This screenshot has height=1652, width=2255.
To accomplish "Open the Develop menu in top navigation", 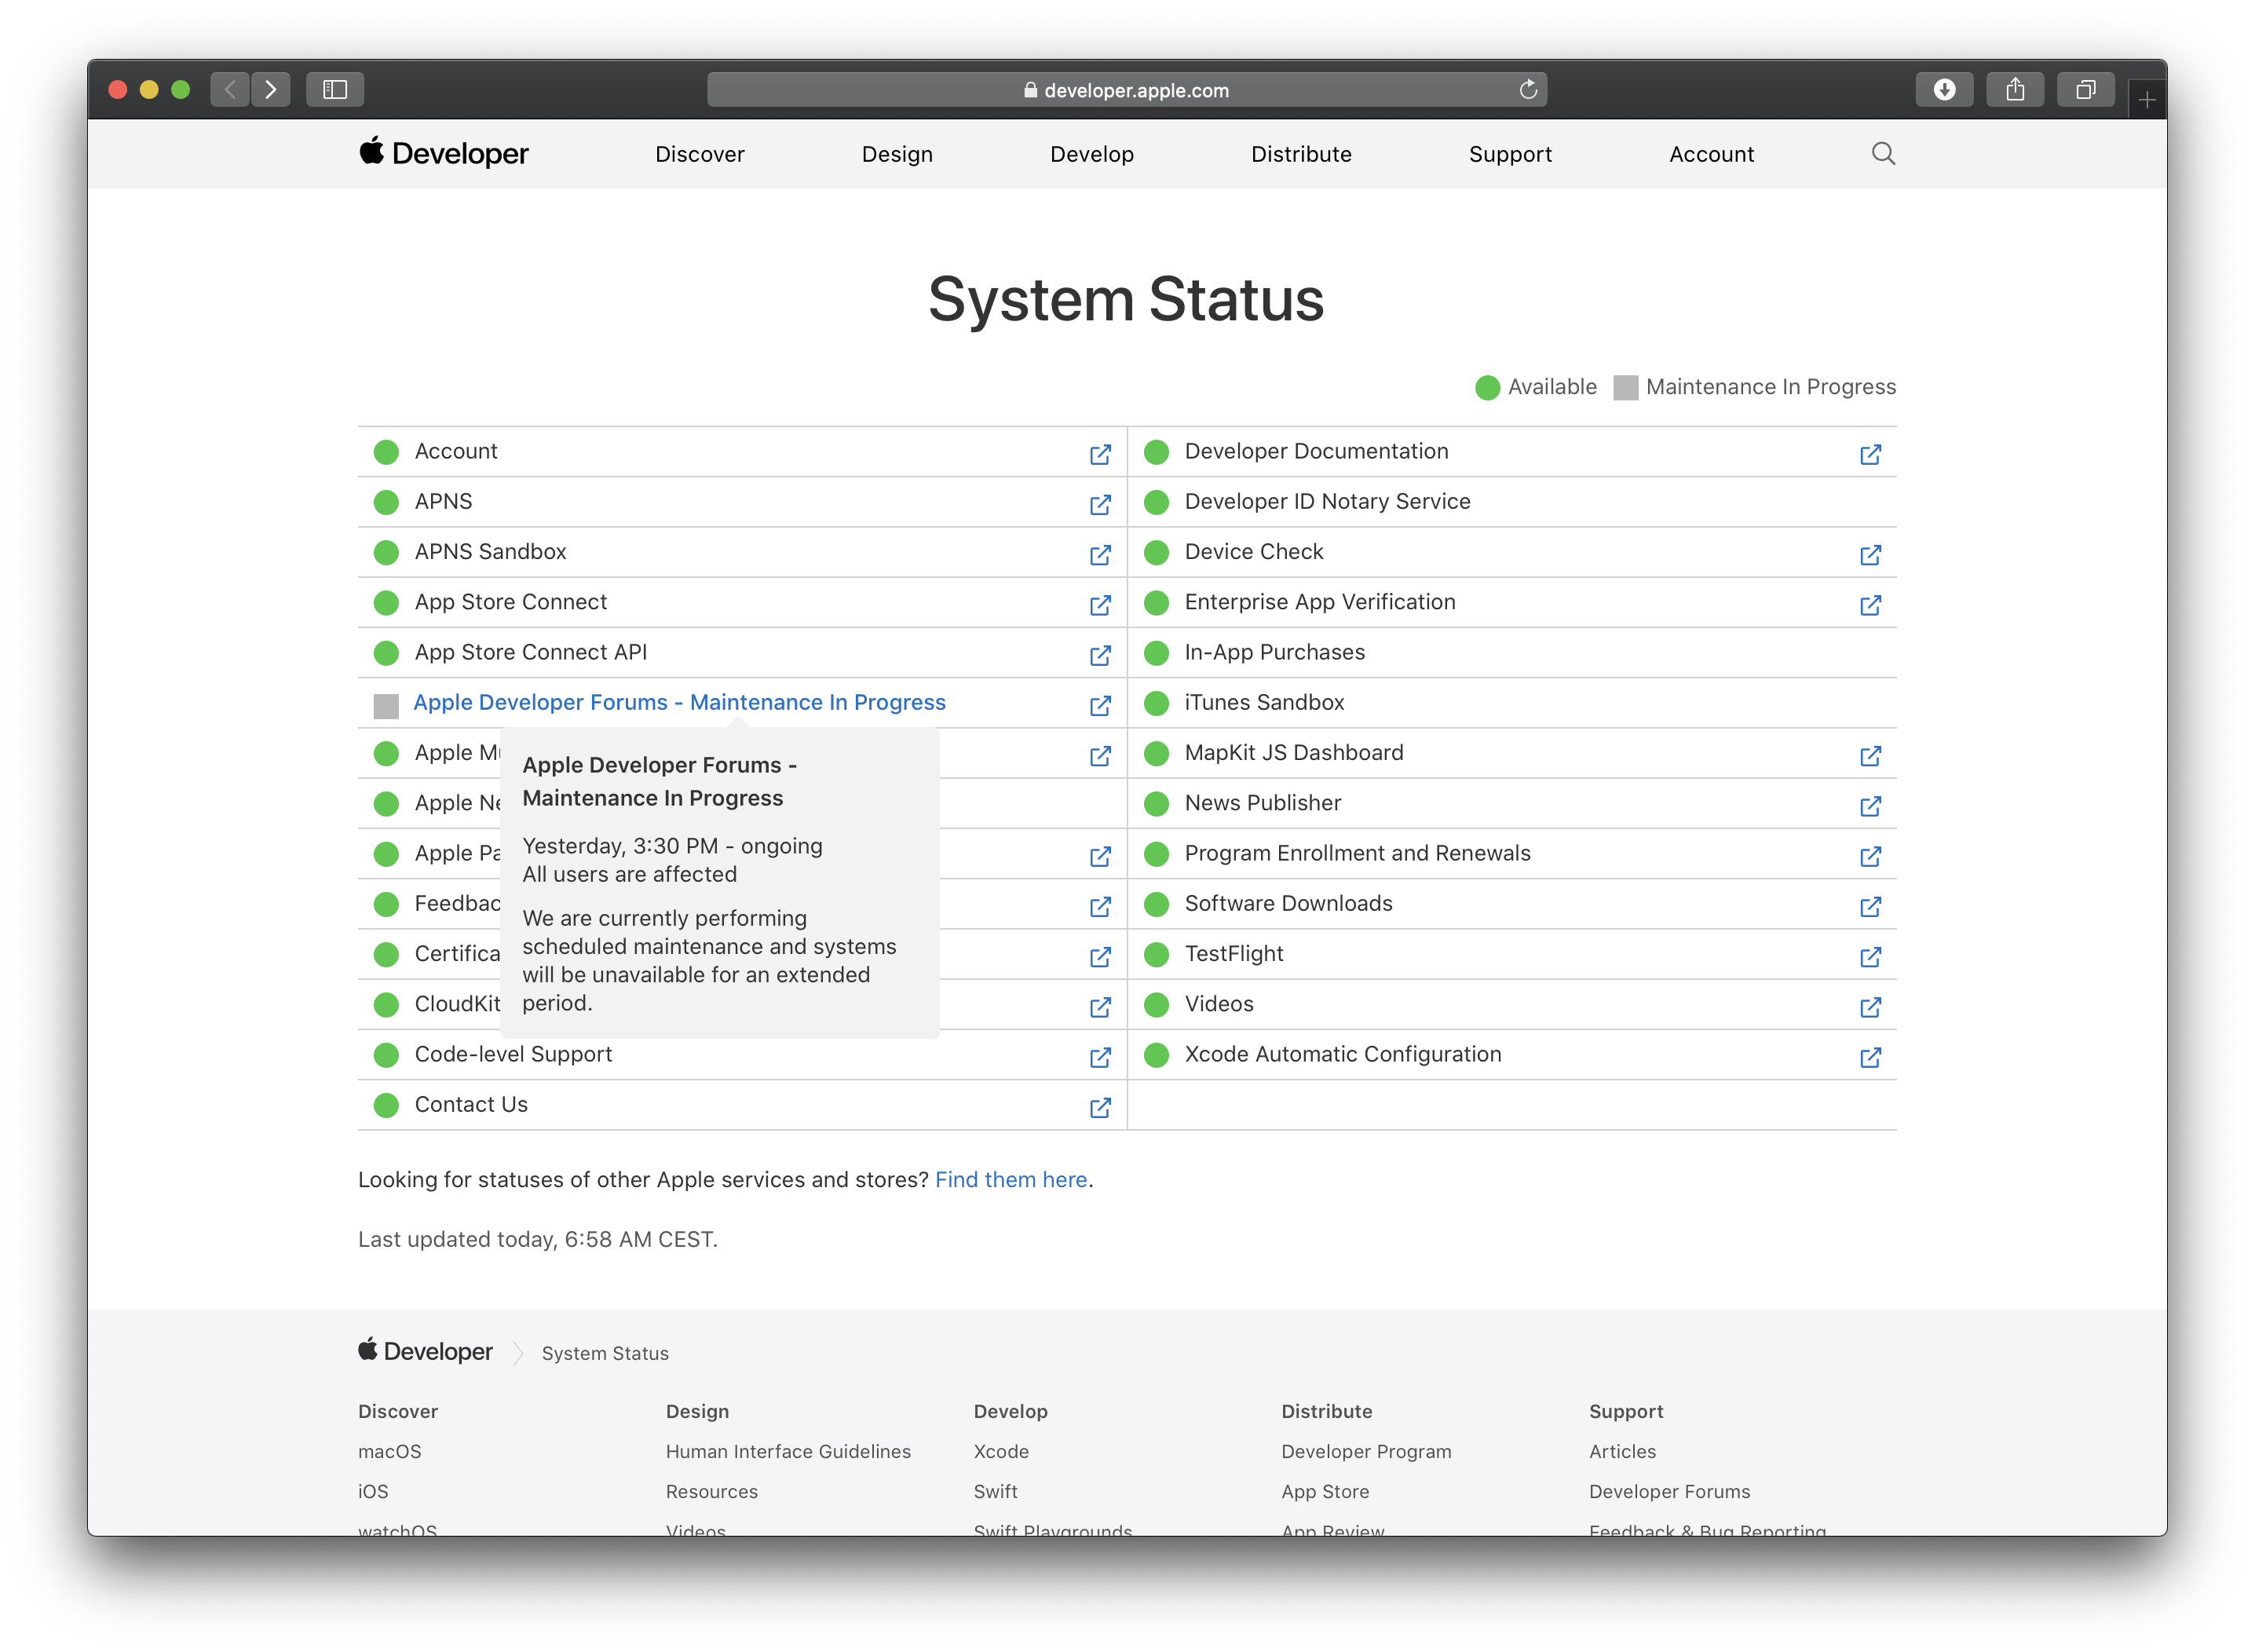I will click(1092, 154).
